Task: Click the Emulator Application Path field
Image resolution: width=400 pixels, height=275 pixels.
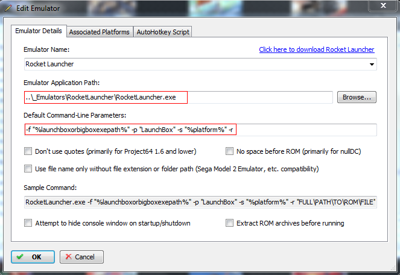Action: tap(179, 97)
